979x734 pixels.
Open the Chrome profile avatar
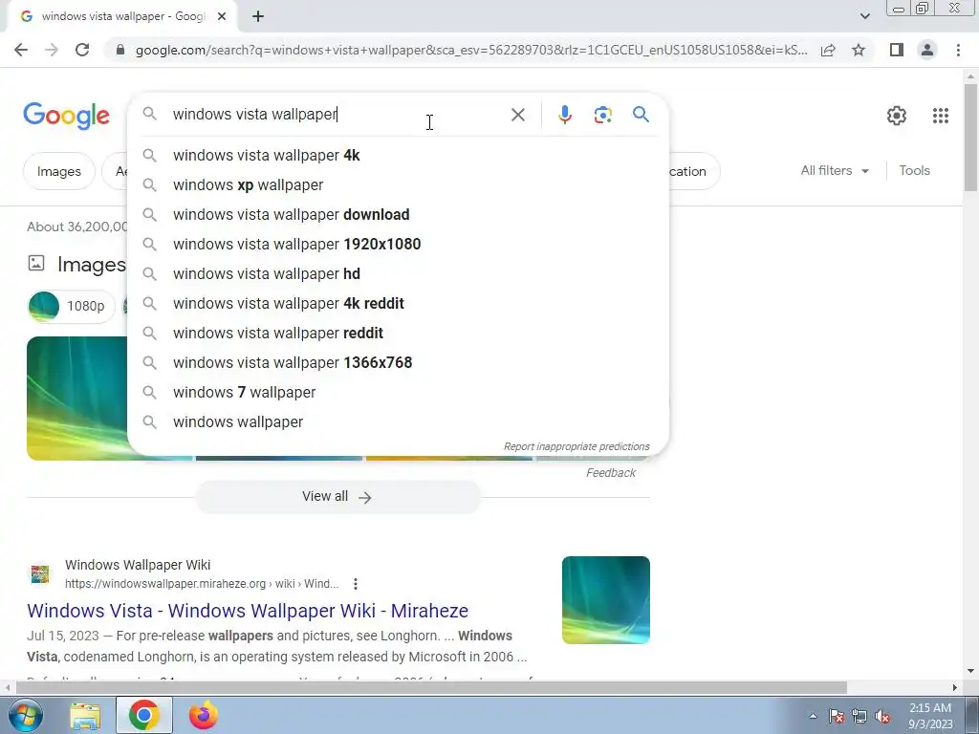click(927, 50)
